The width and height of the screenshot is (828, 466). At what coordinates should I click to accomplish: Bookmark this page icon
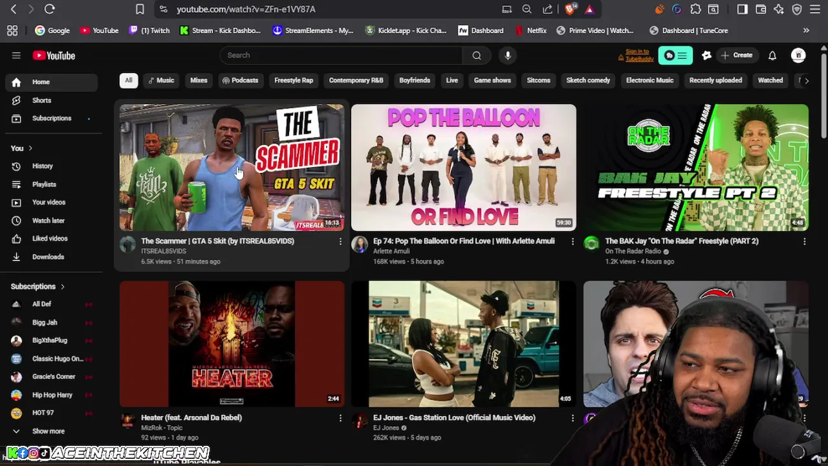click(x=140, y=9)
